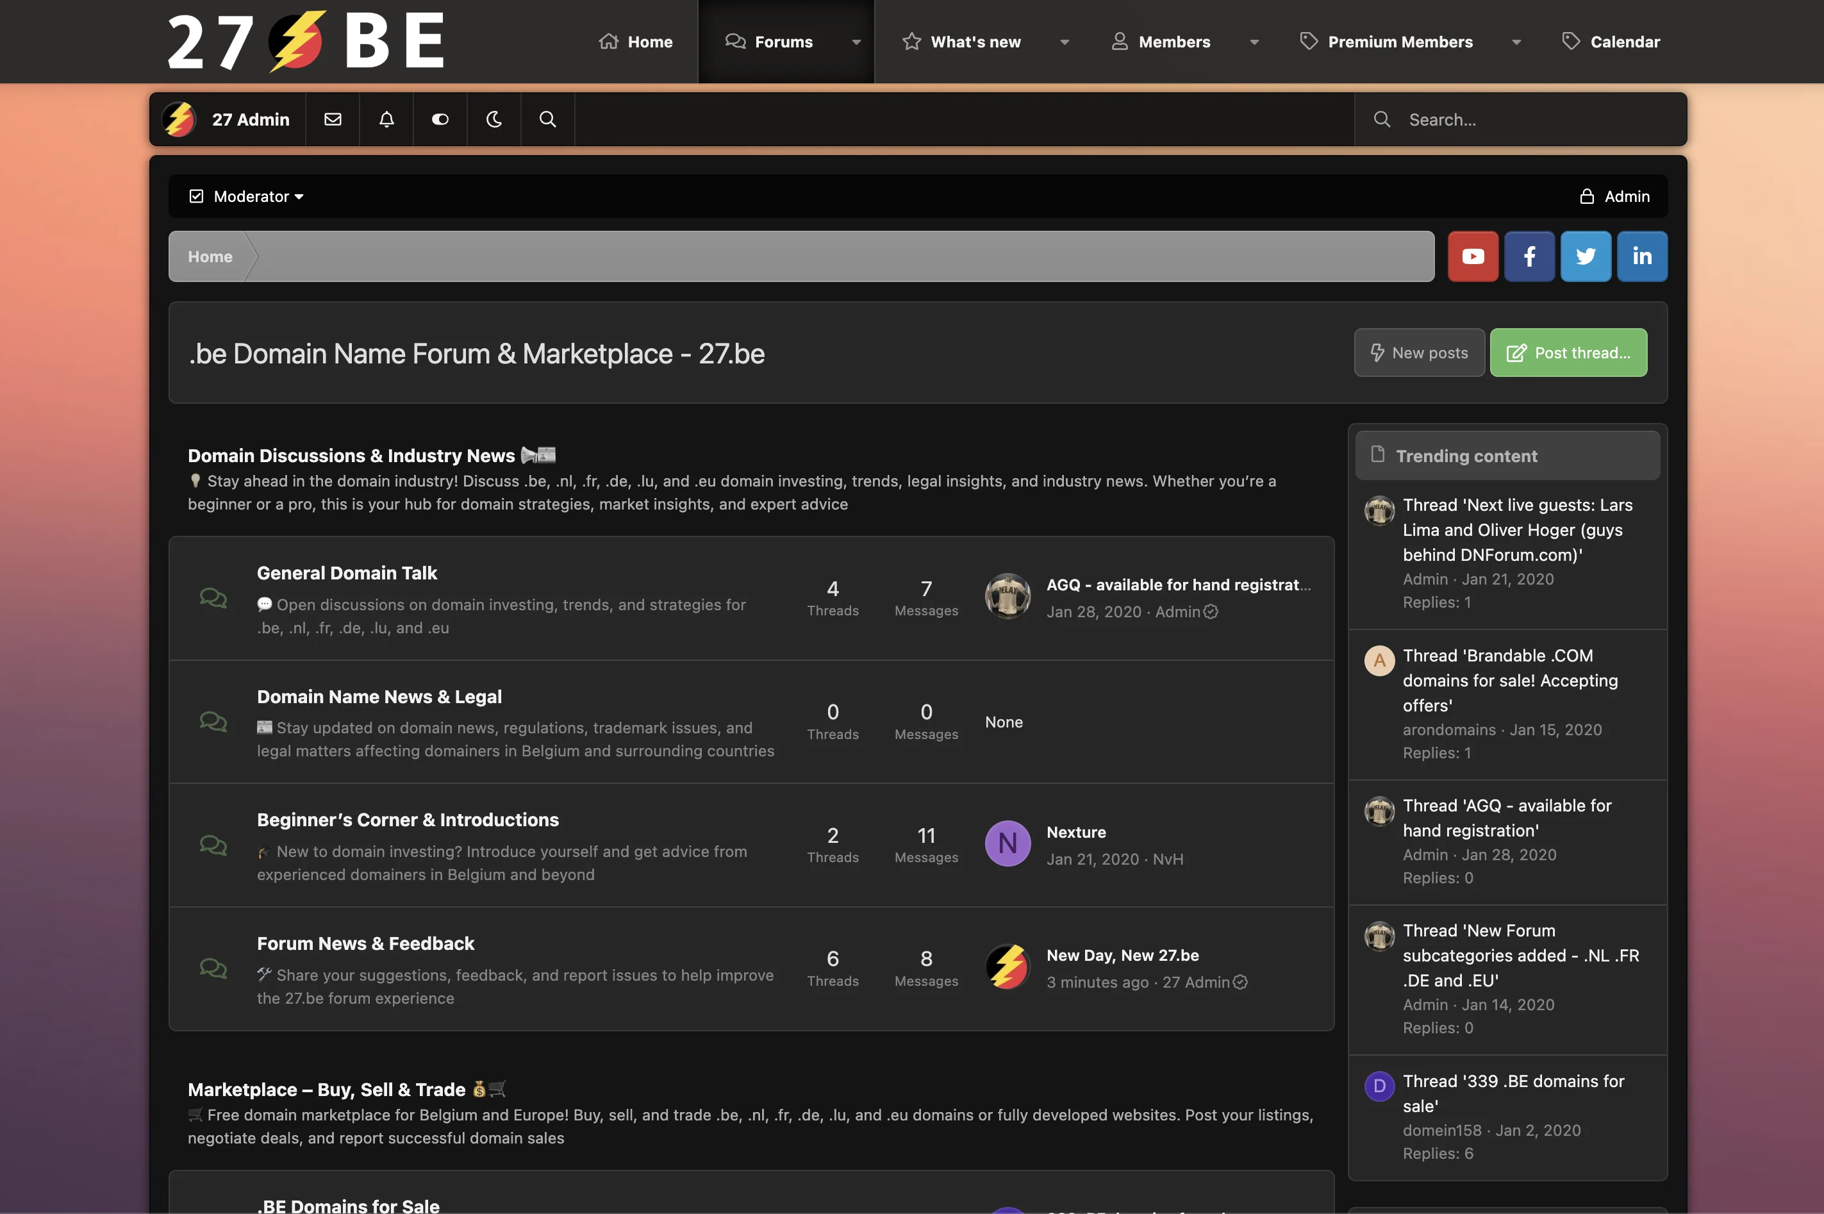Open trending thread 'Next live guests: Lars Lima'
Image resolution: width=1824 pixels, height=1214 pixels.
(1518, 529)
